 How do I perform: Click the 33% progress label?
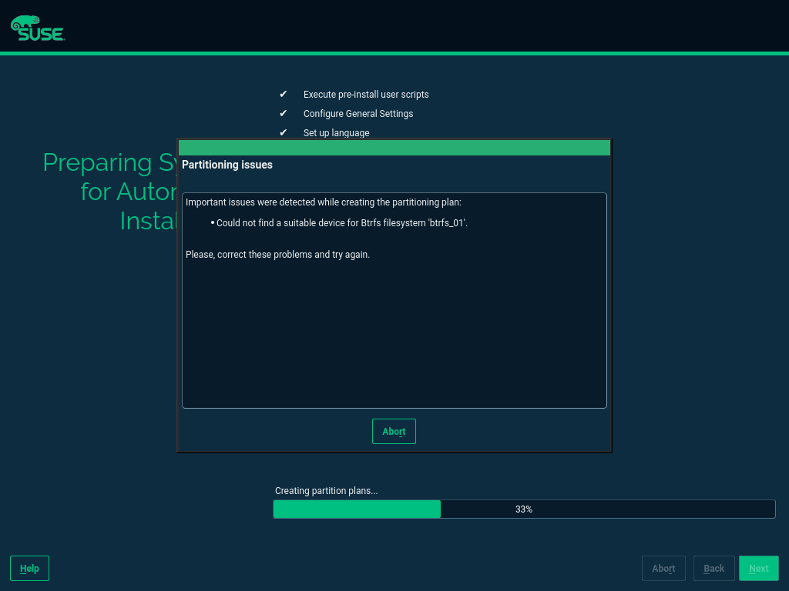524,509
